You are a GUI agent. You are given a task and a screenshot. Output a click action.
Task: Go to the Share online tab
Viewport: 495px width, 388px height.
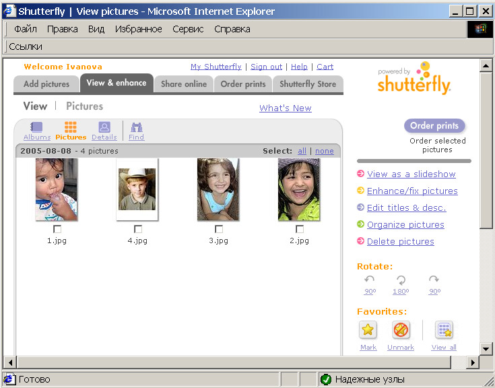coord(184,84)
